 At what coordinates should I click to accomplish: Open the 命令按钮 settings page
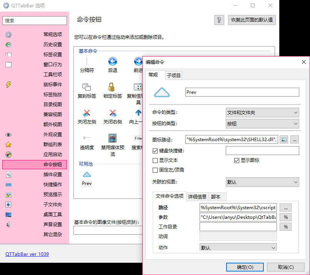35,165
